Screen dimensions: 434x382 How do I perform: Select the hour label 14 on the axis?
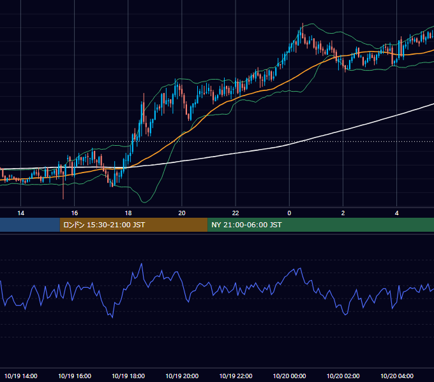click(21, 213)
